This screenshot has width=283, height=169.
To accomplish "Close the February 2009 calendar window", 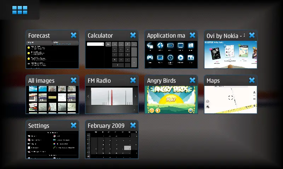I will click(133, 125).
